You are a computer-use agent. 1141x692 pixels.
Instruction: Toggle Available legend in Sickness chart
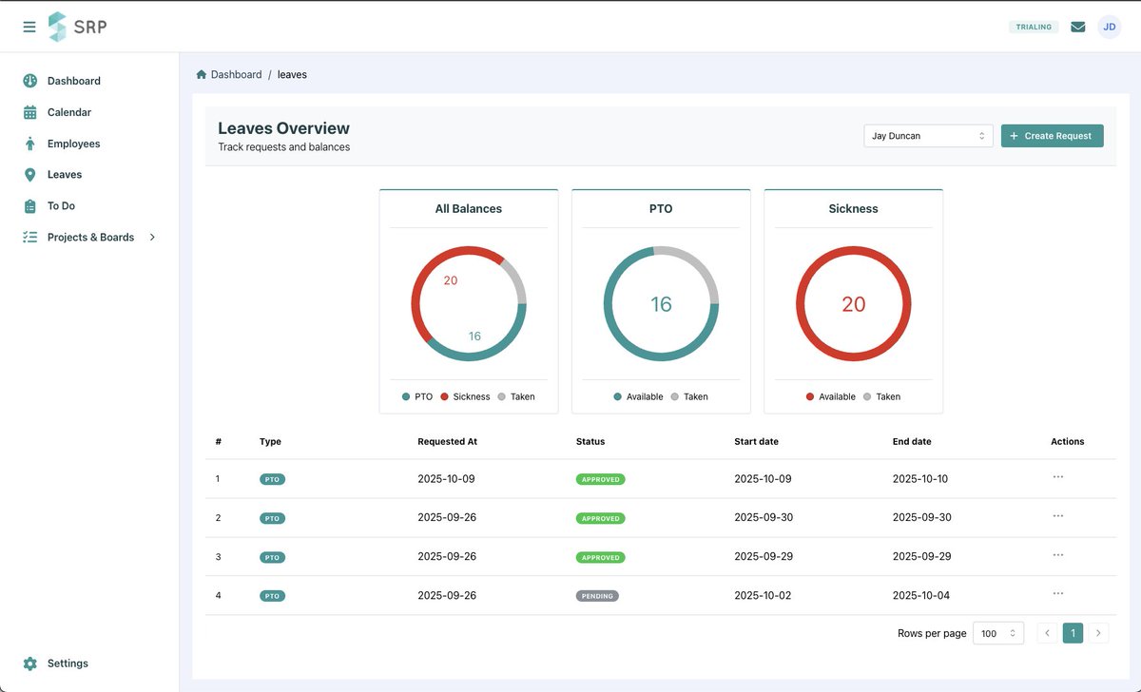(x=831, y=396)
